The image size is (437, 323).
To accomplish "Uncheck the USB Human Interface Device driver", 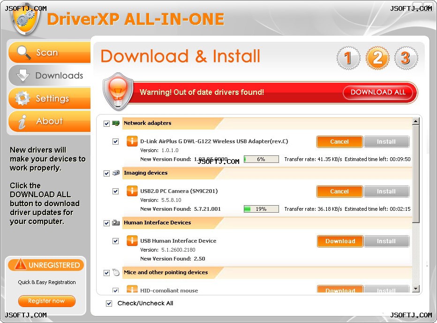I will click(x=115, y=241).
